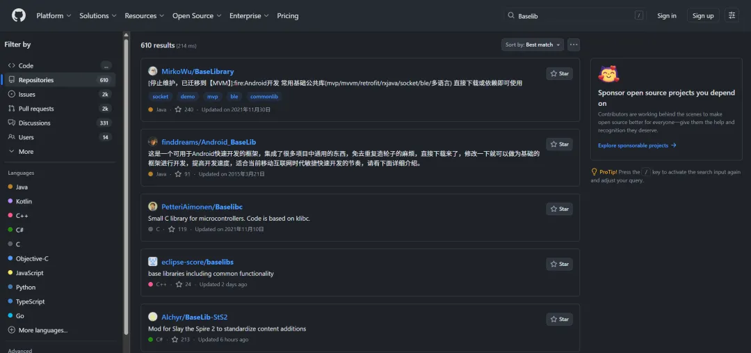The width and height of the screenshot is (751, 353).
Task: Select Pull requests filter
Action: tap(60, 109)
